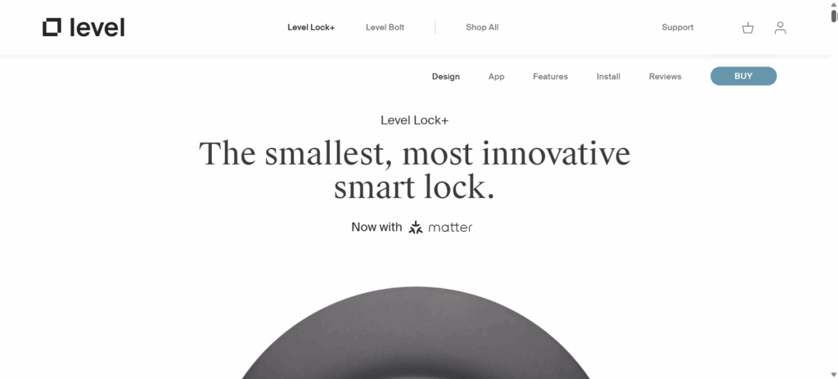Click the 'level' wordmark in the header

97,27
